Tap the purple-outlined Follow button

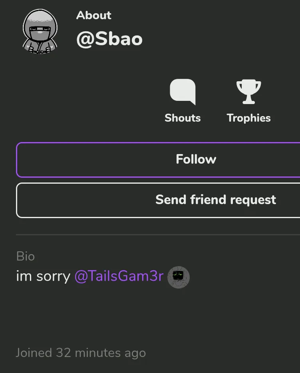coord(158,160)
